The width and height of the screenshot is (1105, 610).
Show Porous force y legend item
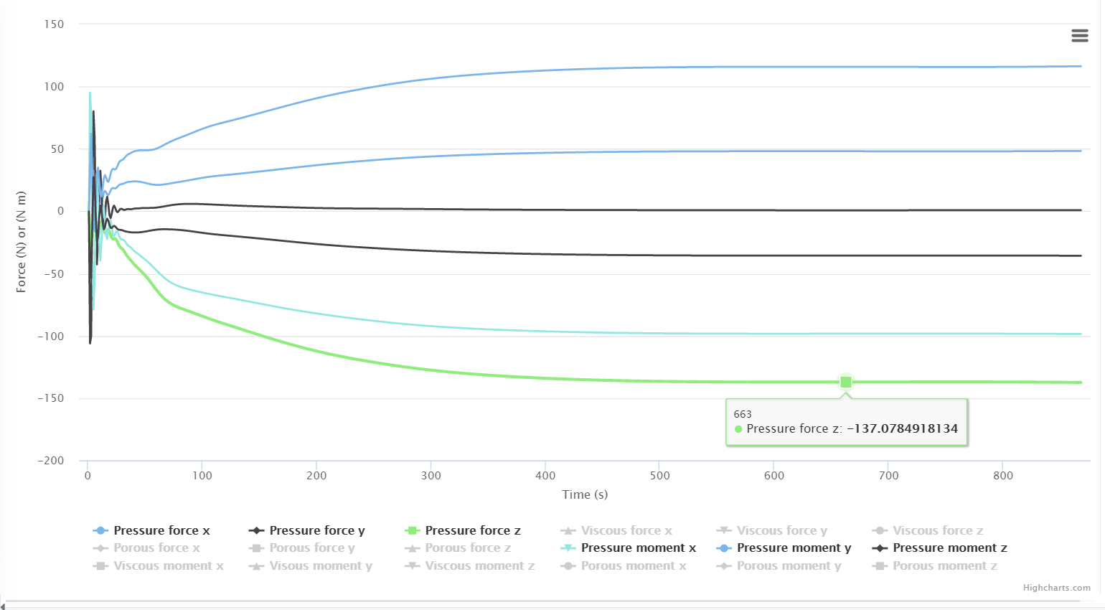pyautogui.click(x=311, y=548)
